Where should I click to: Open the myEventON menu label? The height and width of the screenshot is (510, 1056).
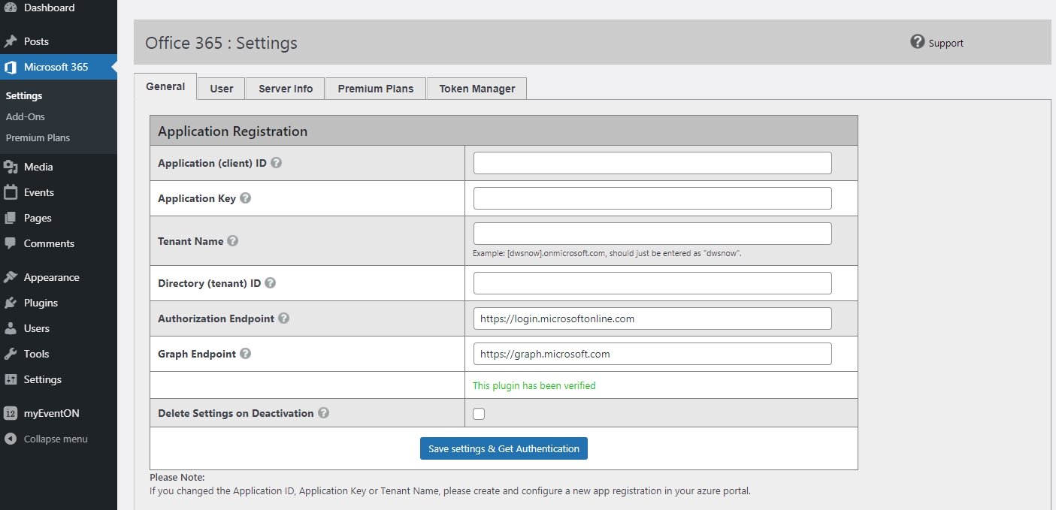[51, 413]
